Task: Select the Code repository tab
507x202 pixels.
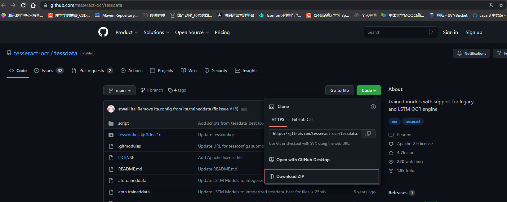Action: coord(18,71)
